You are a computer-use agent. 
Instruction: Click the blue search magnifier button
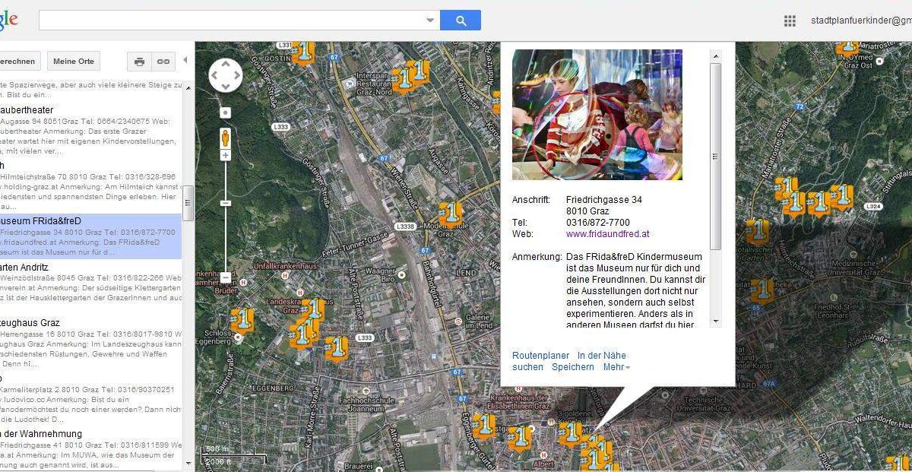pos(461,21)
